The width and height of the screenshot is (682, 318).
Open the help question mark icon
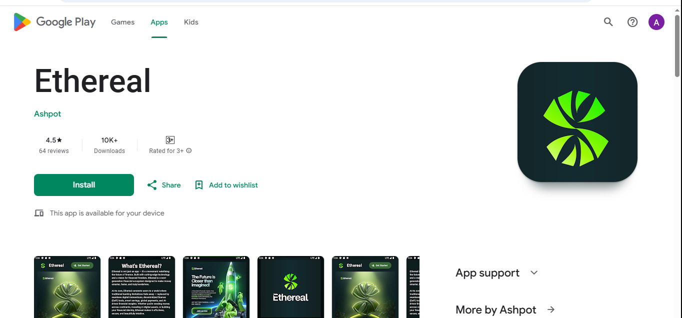(632, 22)
